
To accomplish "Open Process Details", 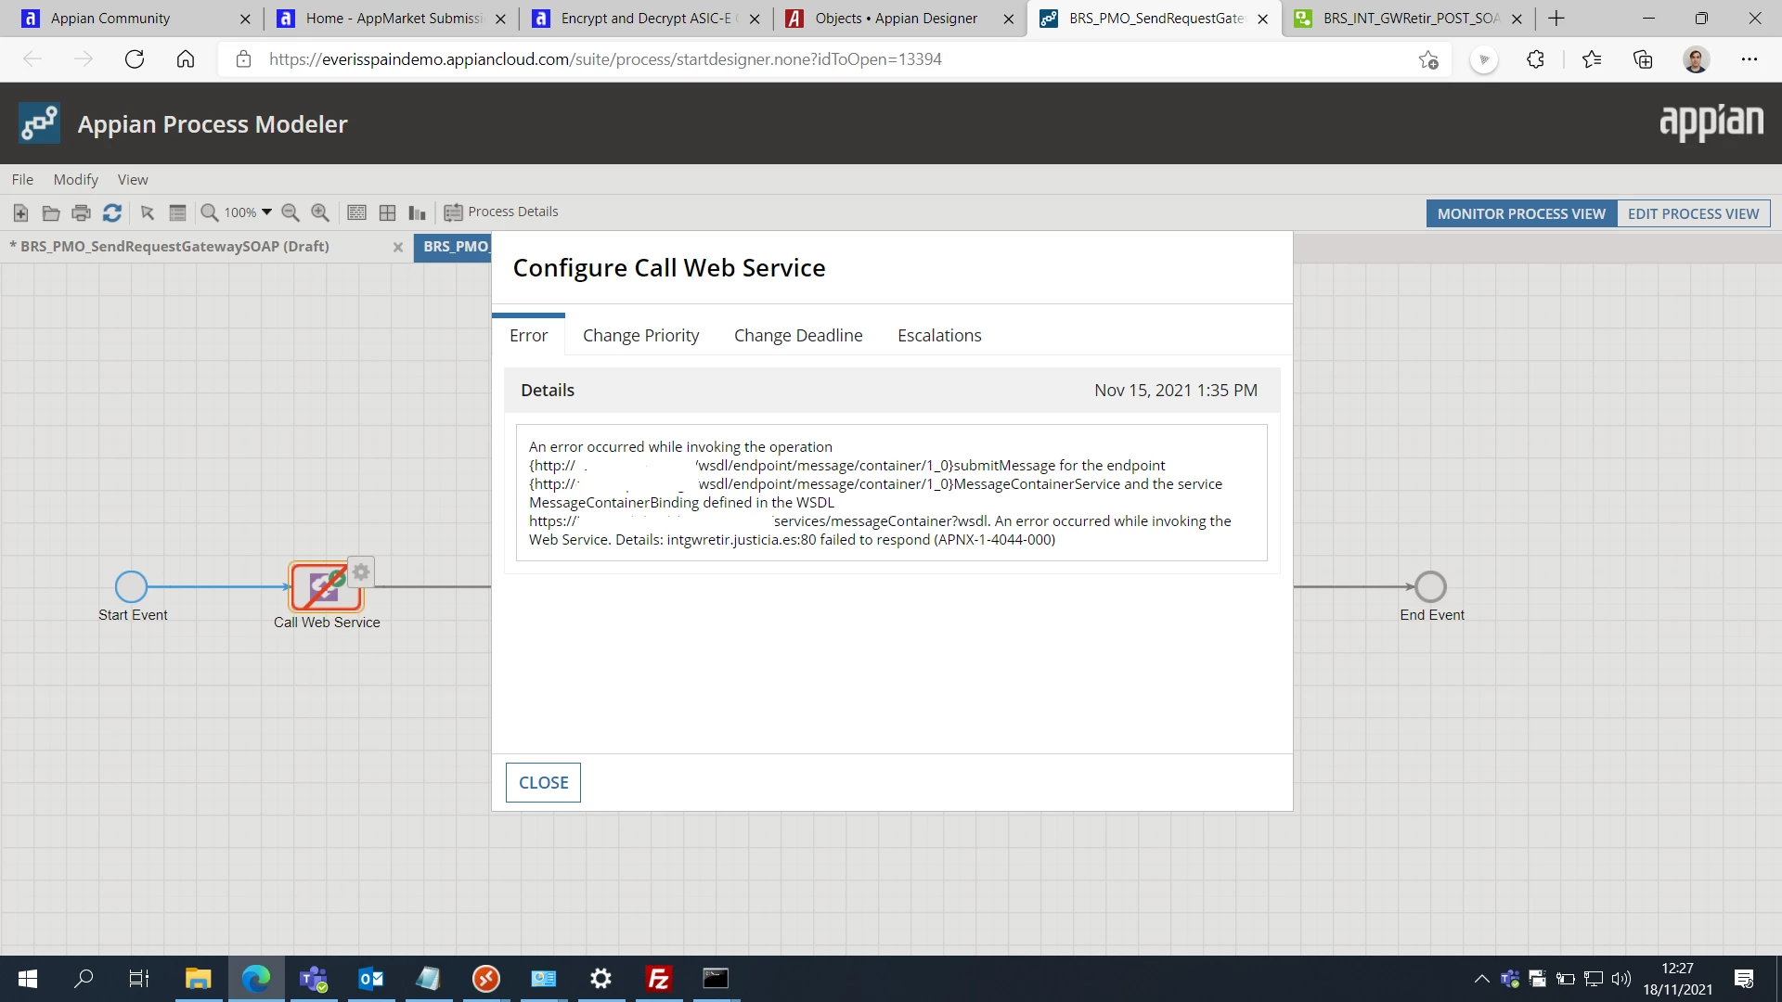I will coord(501,212).
